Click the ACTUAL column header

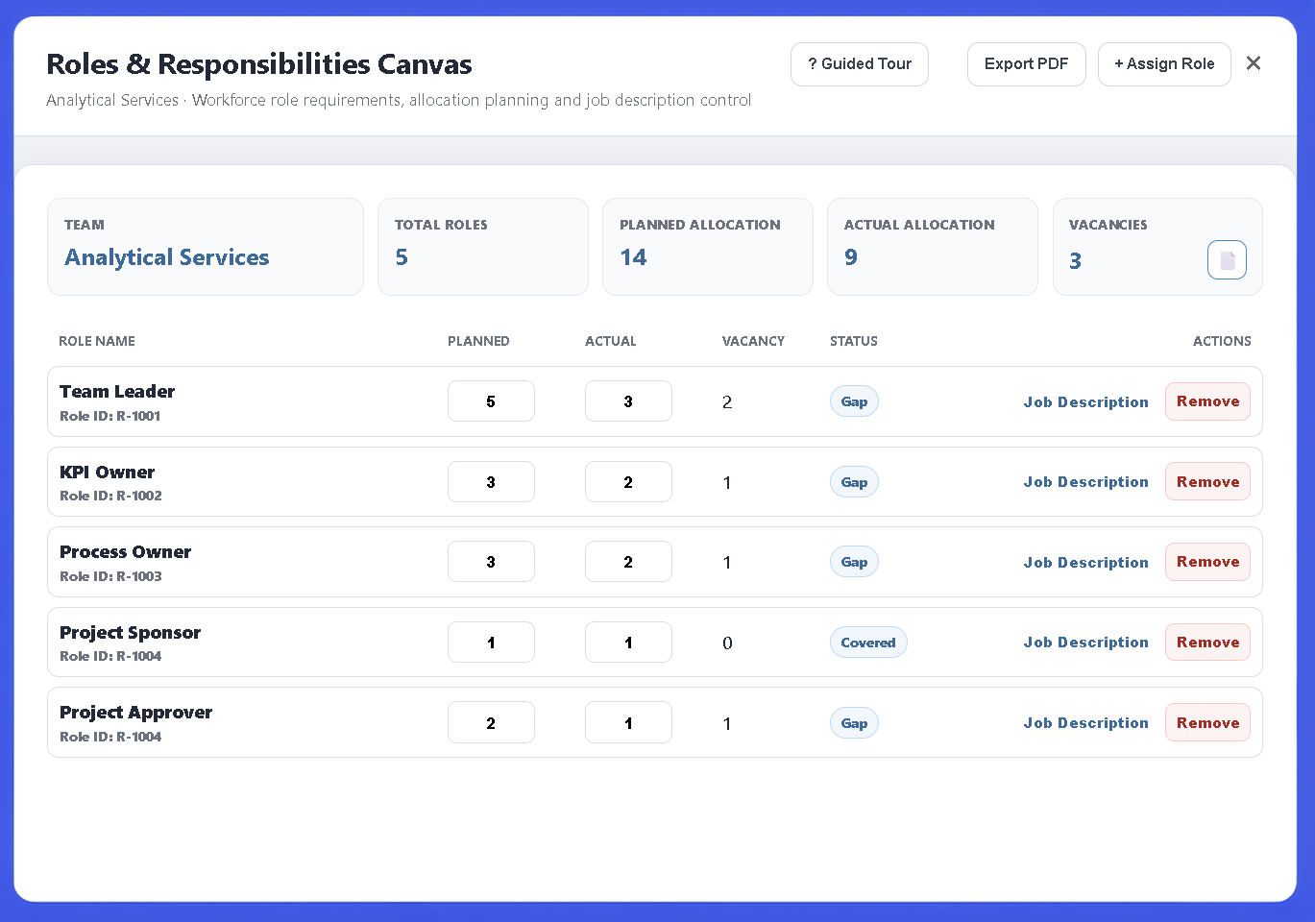tap(611, 341)
